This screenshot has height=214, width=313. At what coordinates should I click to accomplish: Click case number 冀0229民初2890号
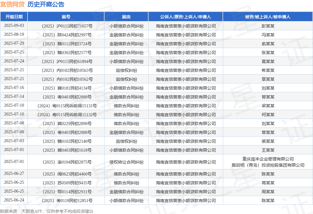67,124
